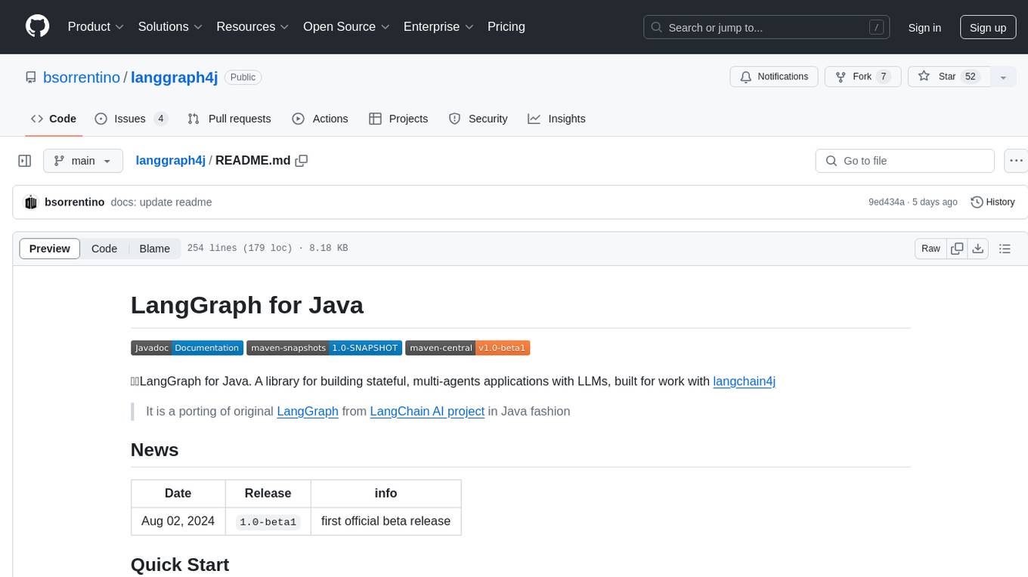Switch to Preview view
The height and width of the screenshot is (577, 1028).
(x=50, y=248)
